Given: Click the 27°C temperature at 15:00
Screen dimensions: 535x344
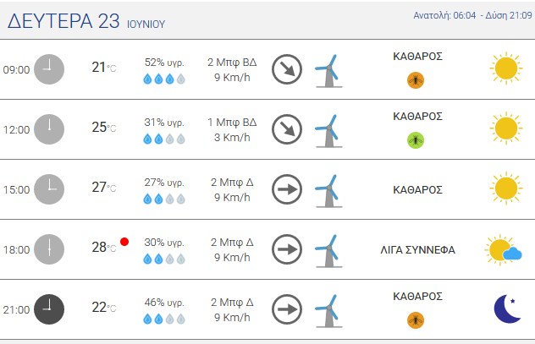Looking at the screenshot, I should click(x=104, y=188).
